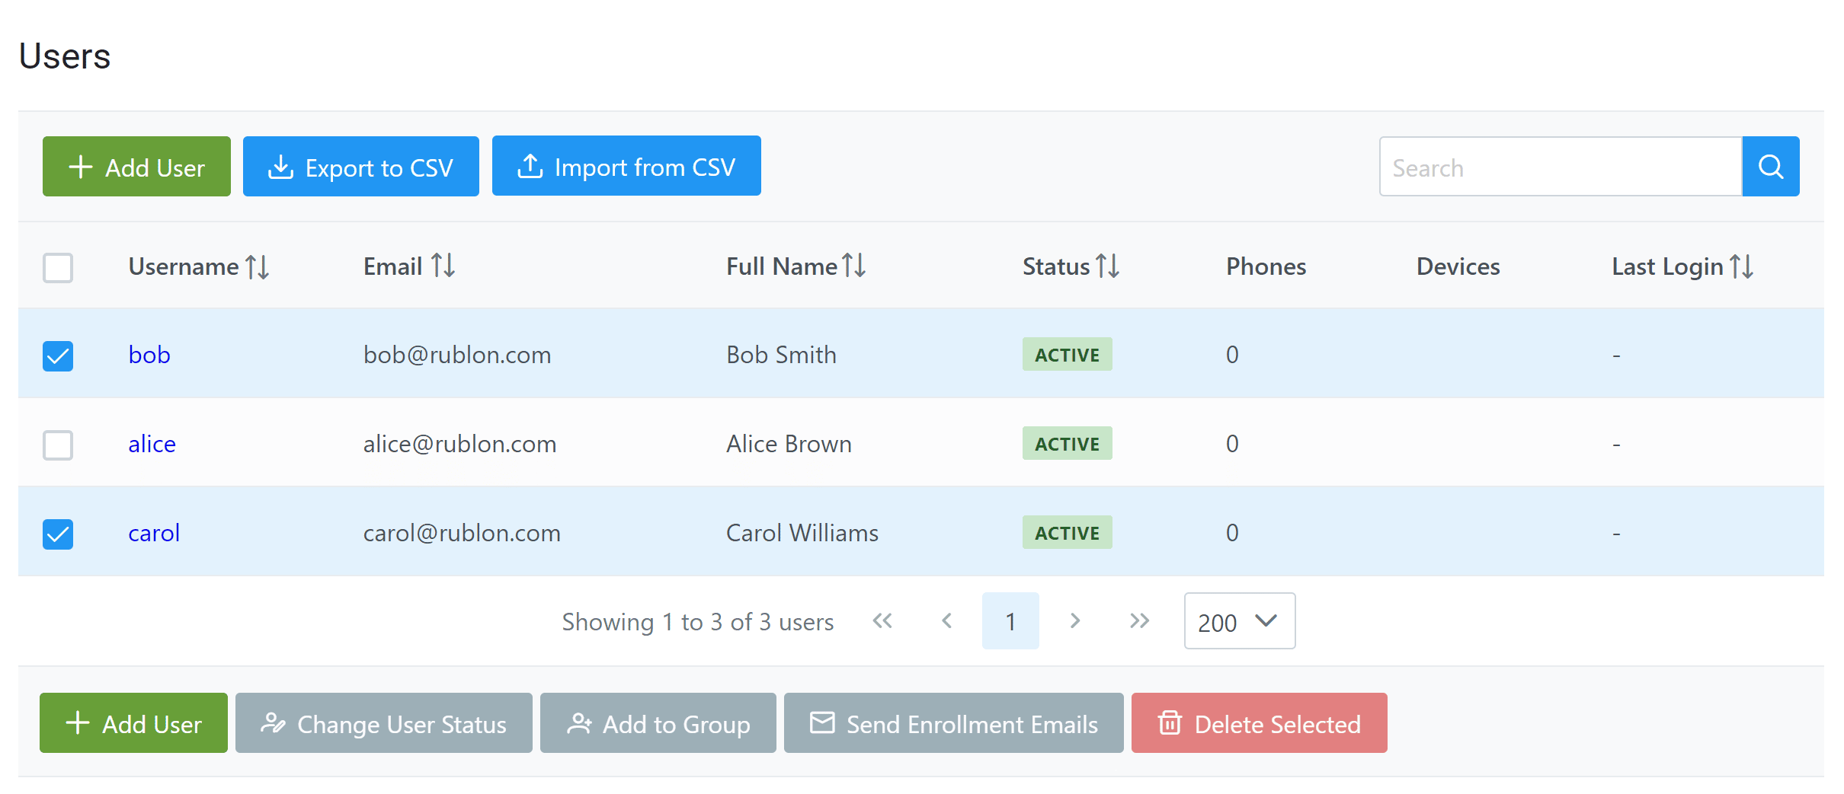Uncheck the bob user checkbox

58,356
